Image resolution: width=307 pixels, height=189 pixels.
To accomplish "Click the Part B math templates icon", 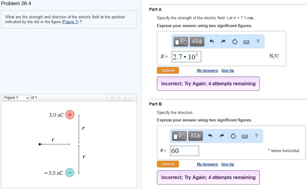I will (180, 136).
